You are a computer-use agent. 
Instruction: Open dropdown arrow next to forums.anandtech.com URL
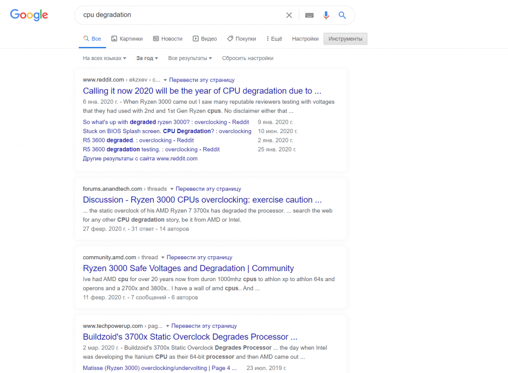tap(172, 189)
